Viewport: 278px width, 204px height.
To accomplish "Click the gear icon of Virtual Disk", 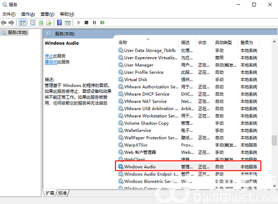I will pyautogui.click(x=121, y=79).
